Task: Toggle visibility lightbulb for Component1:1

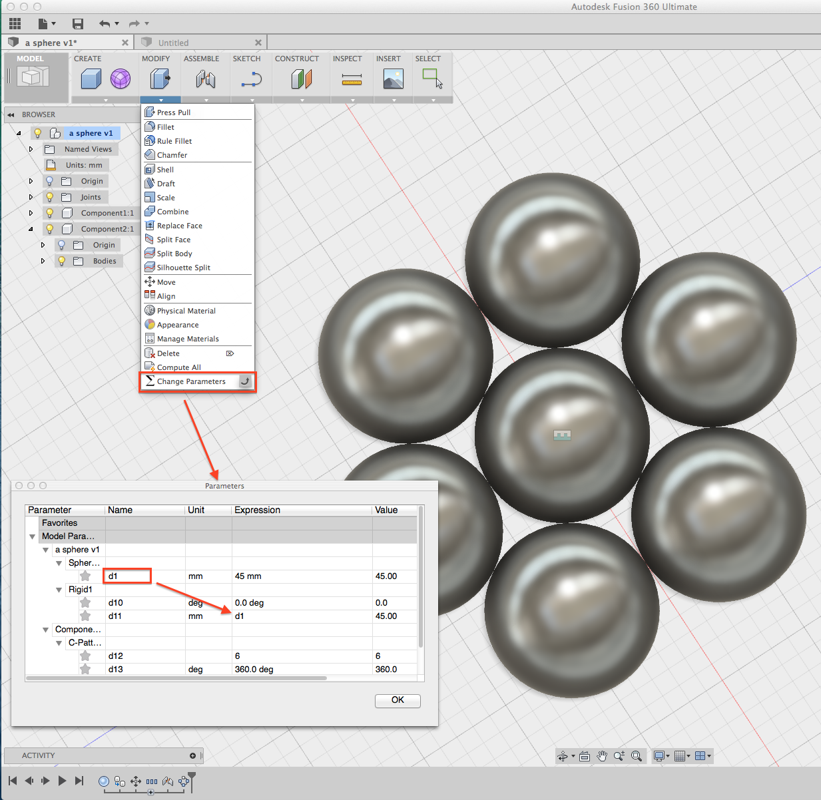Action: point(49,213)
